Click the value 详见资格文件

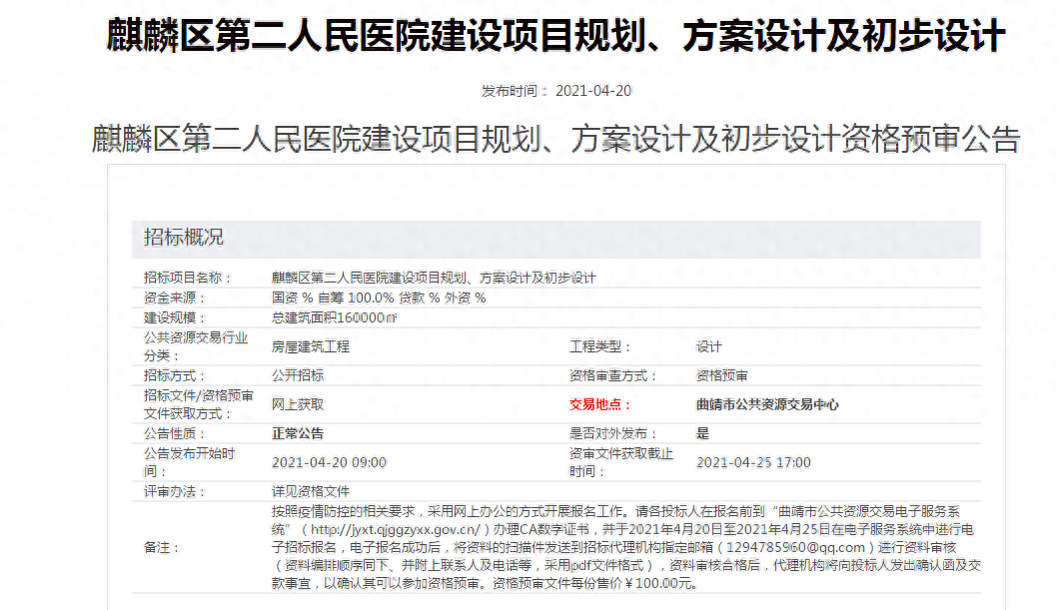click(311, 491)
